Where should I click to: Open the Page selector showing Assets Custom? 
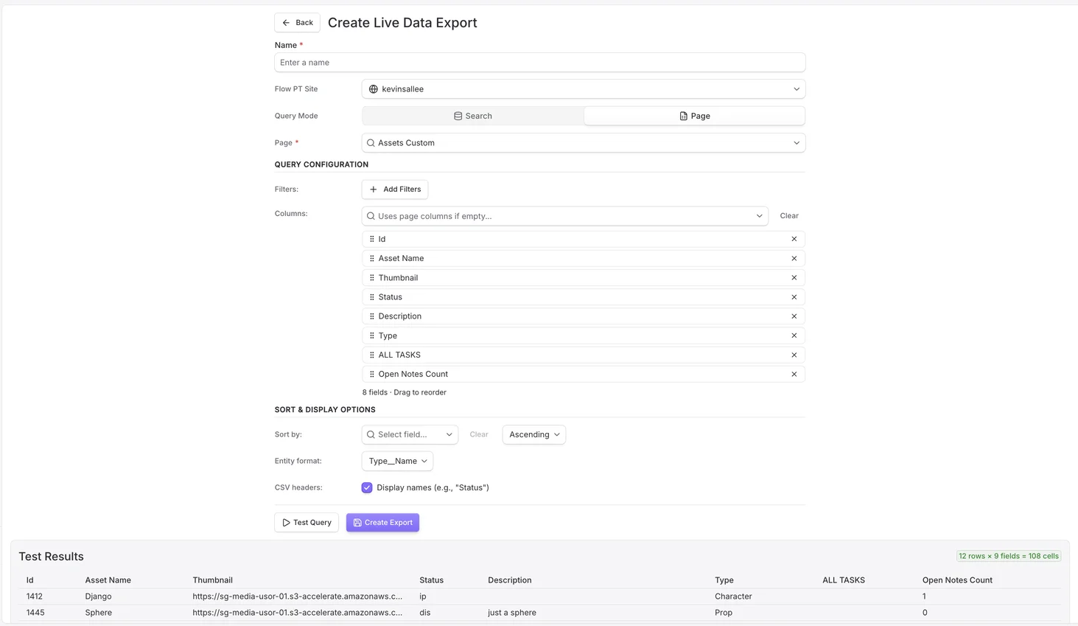[x=583, y=142]
